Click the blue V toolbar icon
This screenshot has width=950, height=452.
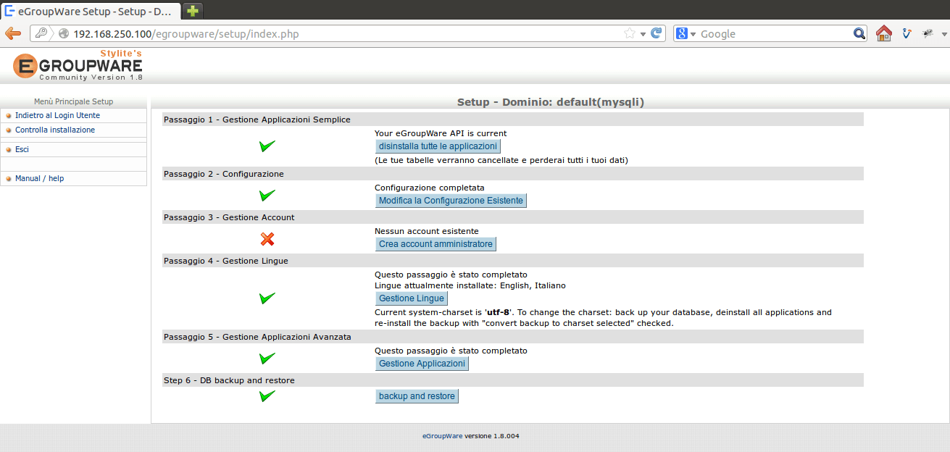pyautogui.click(x=907, y=33)
